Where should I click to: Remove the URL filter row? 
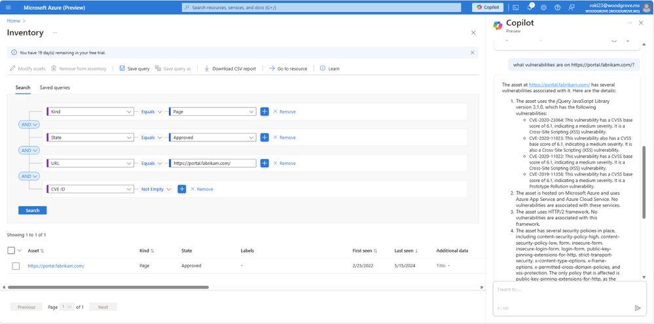point(285,164)
